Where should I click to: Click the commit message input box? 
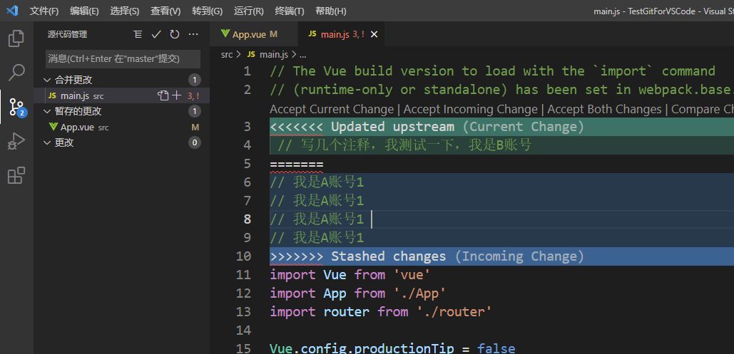click(x=123, y=59)
